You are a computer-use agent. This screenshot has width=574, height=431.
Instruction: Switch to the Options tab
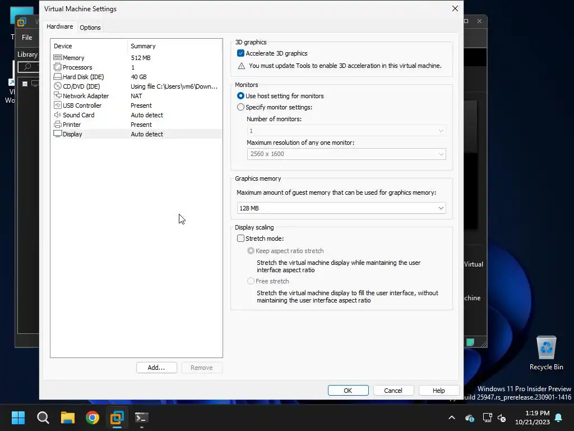click(90, 27)
